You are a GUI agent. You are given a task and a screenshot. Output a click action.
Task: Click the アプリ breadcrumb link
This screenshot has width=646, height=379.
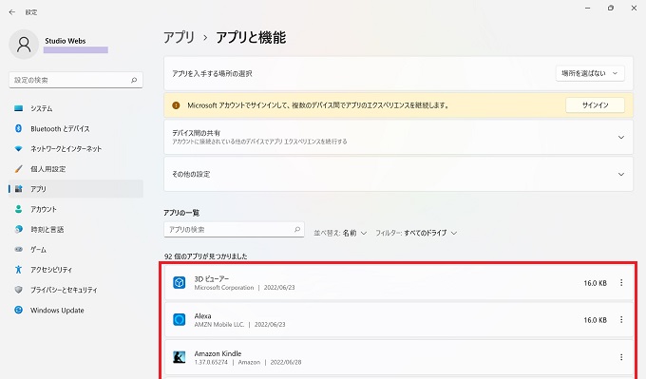click(179, 37)
